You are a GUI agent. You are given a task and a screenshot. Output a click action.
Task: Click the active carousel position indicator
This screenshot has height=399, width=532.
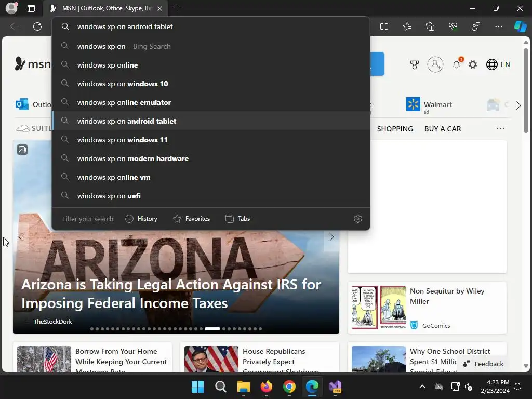(x=212, y=329)
